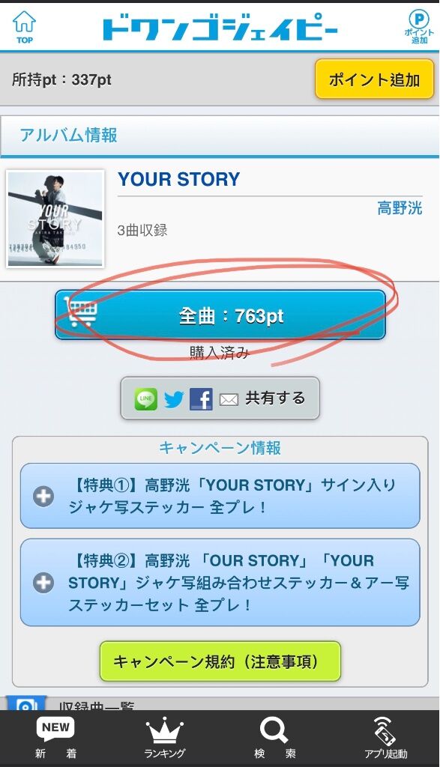Image resolution: width=440 pixels, height=767 pixels.
Task: Tap the P point-add icon in header
Action: (419, 27)
